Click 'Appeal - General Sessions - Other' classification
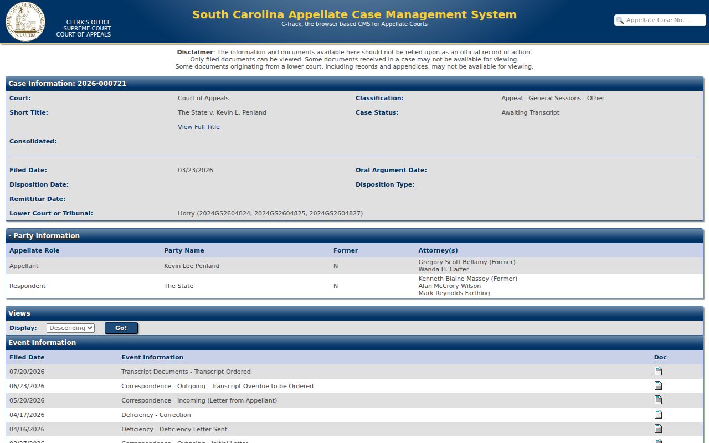 [553, 98]
